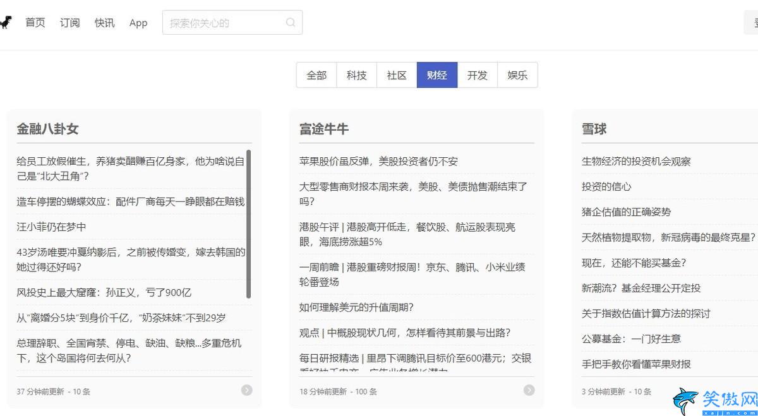
Task: Open the 富途牛牛 card arrow icon
Action: tap(529, 390)
